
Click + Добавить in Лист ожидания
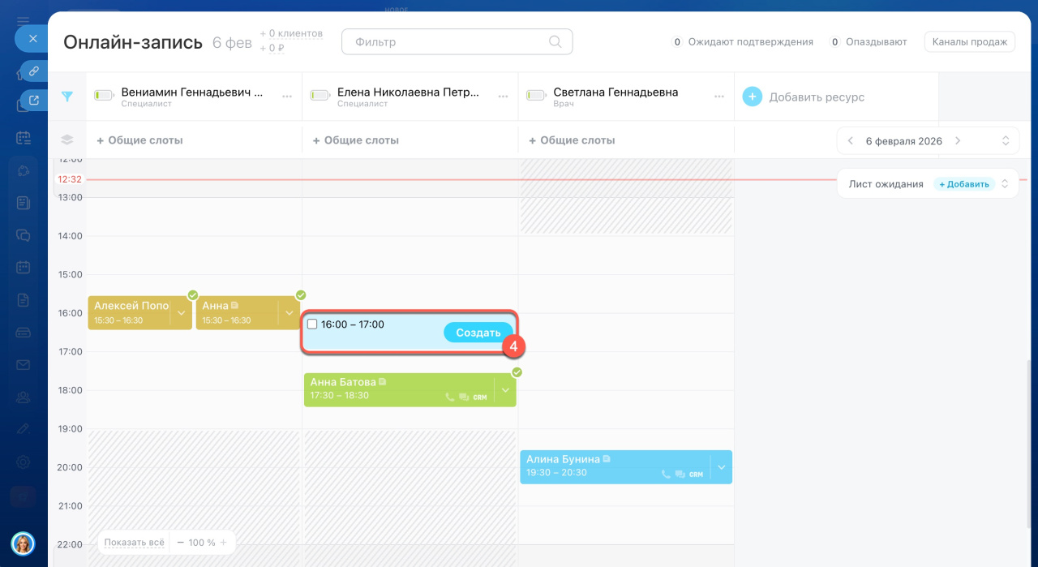[964, 184]
